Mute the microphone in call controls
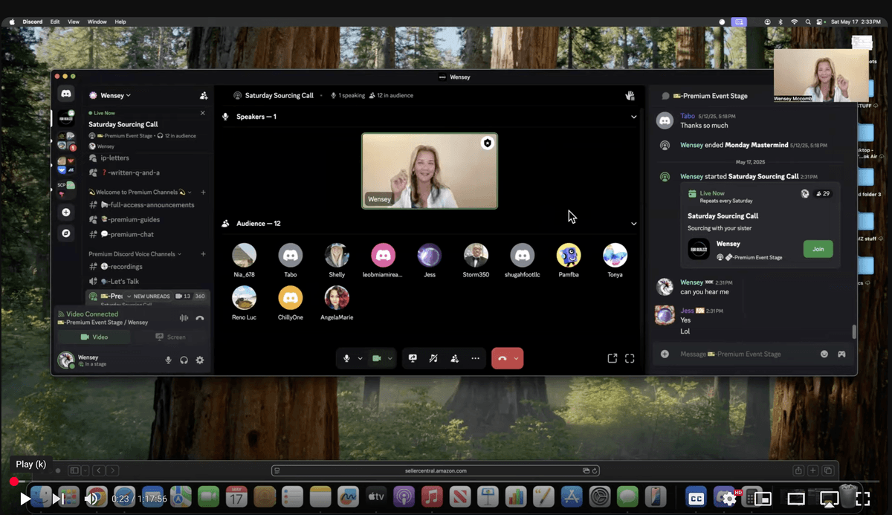Image resolution: width=892 pixels, height=515 pixels. pyautogui.click(x=346, y=358)
